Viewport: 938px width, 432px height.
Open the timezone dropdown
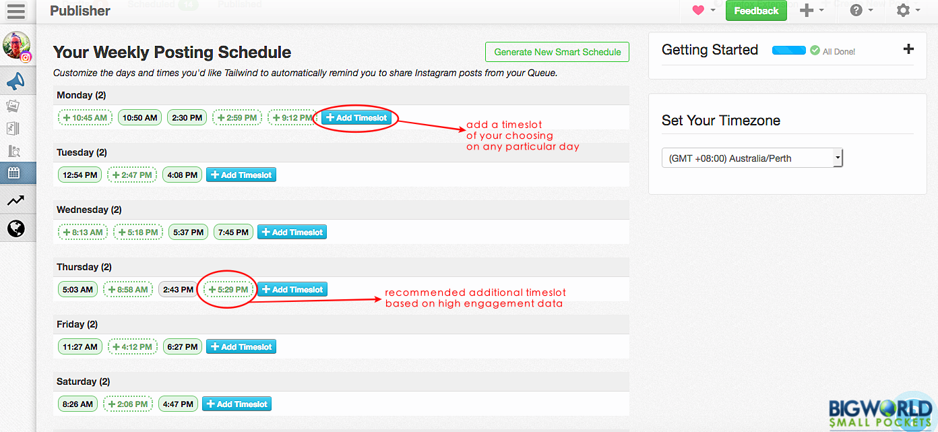coord(752,158)
